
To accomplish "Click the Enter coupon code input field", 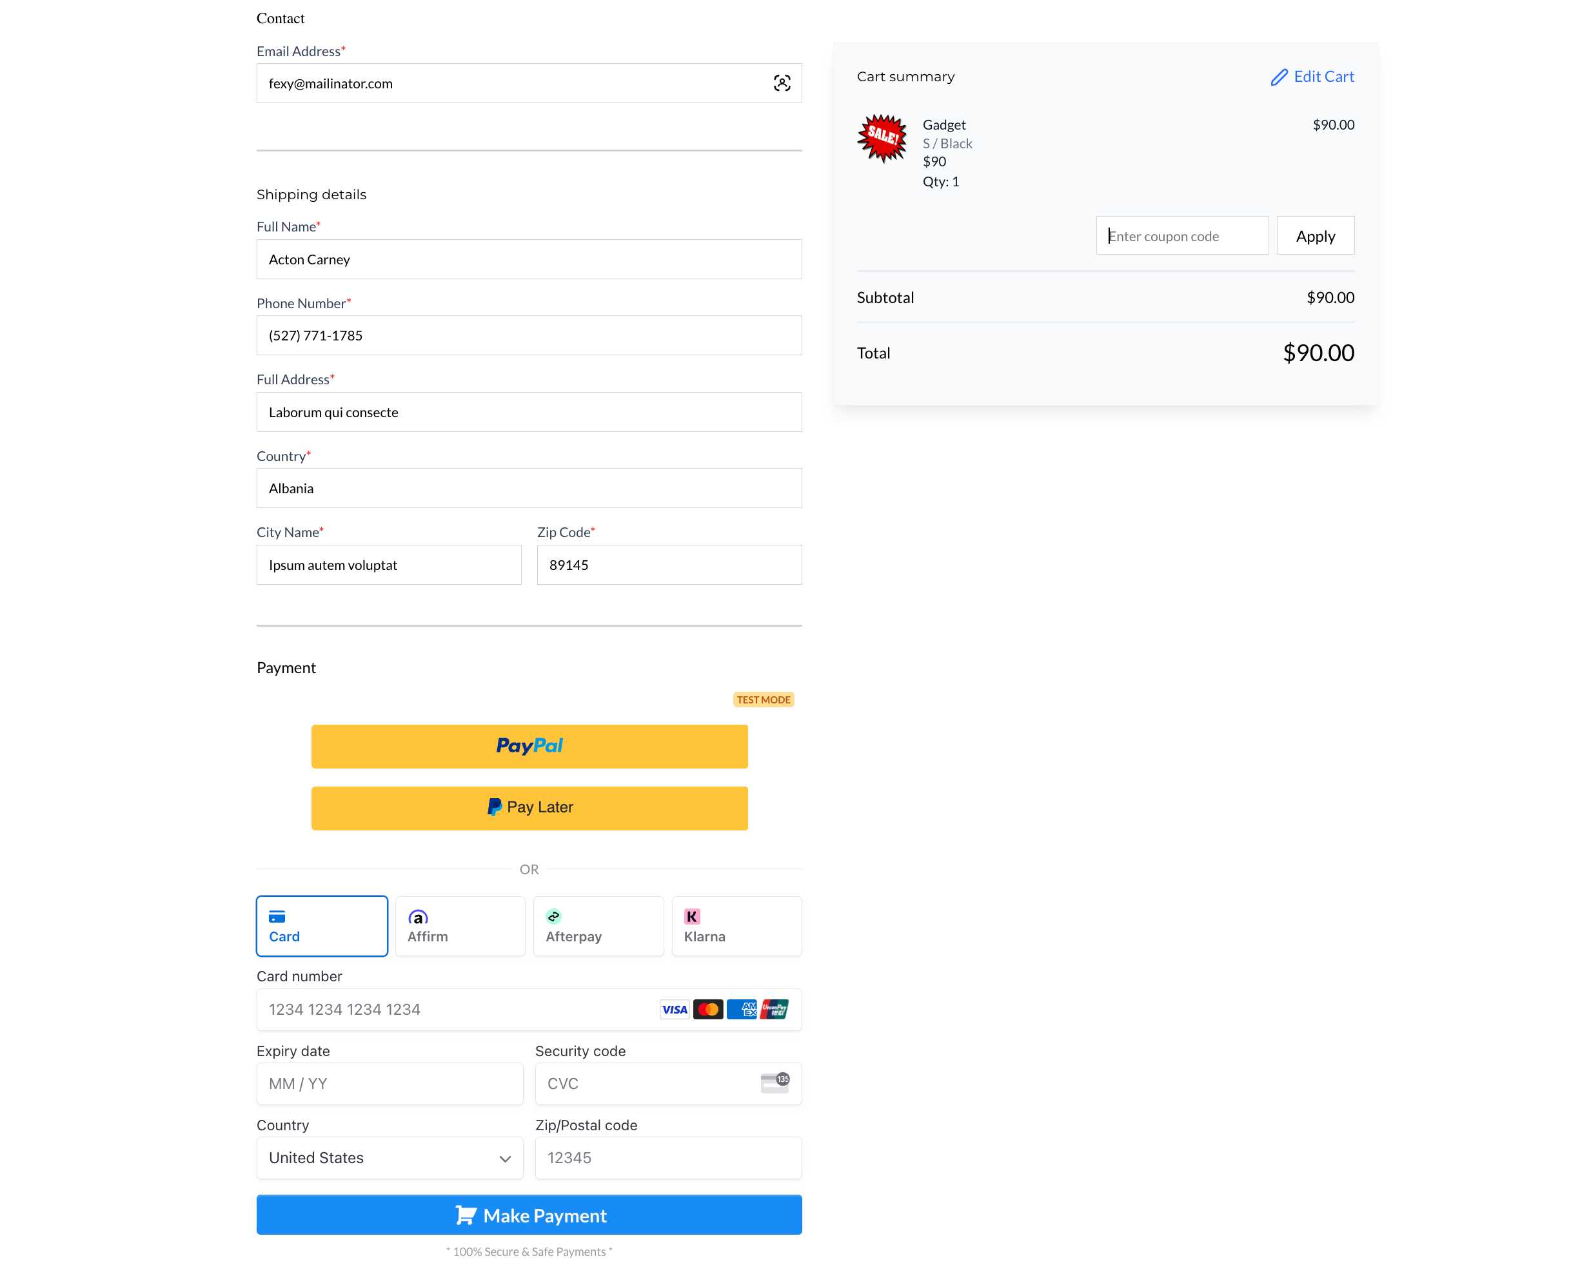I will click(1181, 235).
